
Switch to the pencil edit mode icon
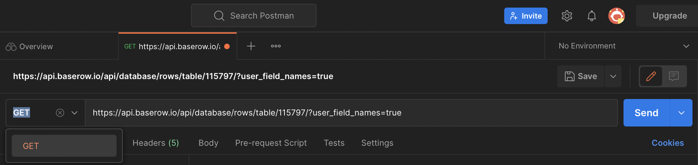[x=651, y=76]
